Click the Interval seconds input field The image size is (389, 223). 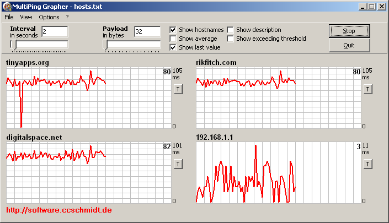pos(54,31)
